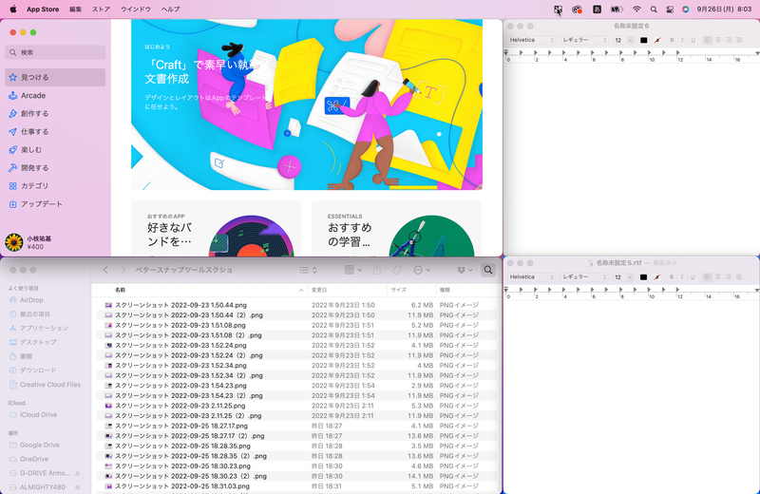Click the Finder search button
760x494 pixels.
[488, 270]
